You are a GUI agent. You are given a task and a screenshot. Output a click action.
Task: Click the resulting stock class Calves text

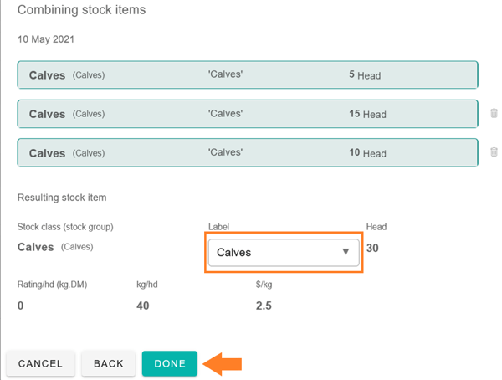pos(36,247)
